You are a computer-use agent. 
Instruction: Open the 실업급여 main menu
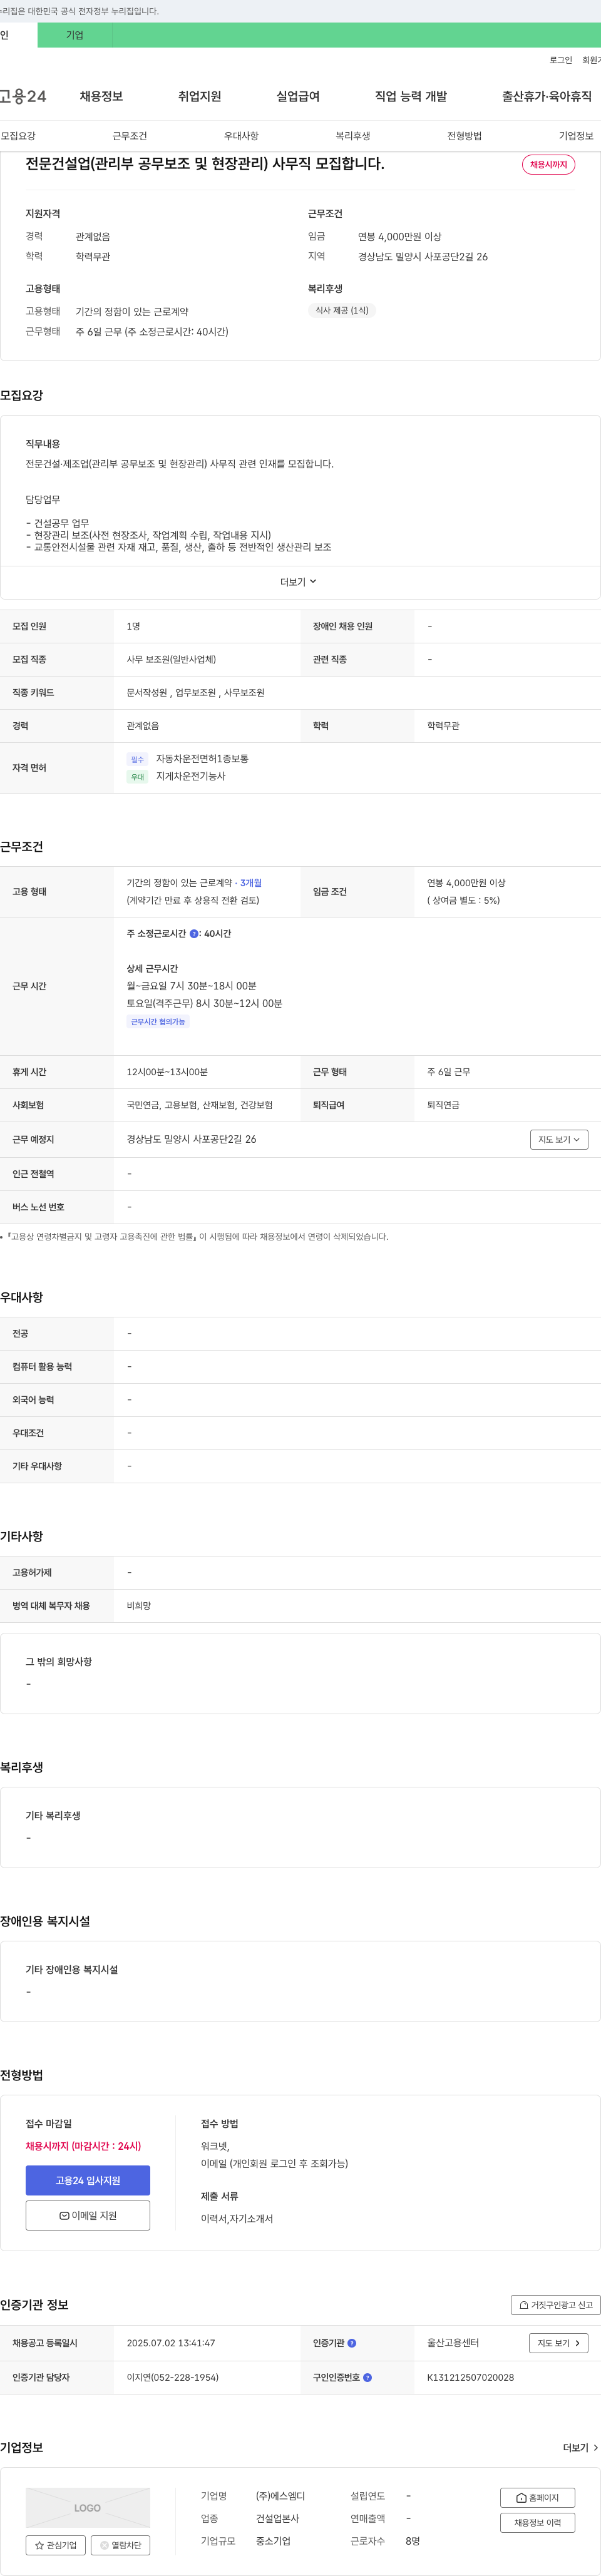pyautogui.click(x=298, y=96)
